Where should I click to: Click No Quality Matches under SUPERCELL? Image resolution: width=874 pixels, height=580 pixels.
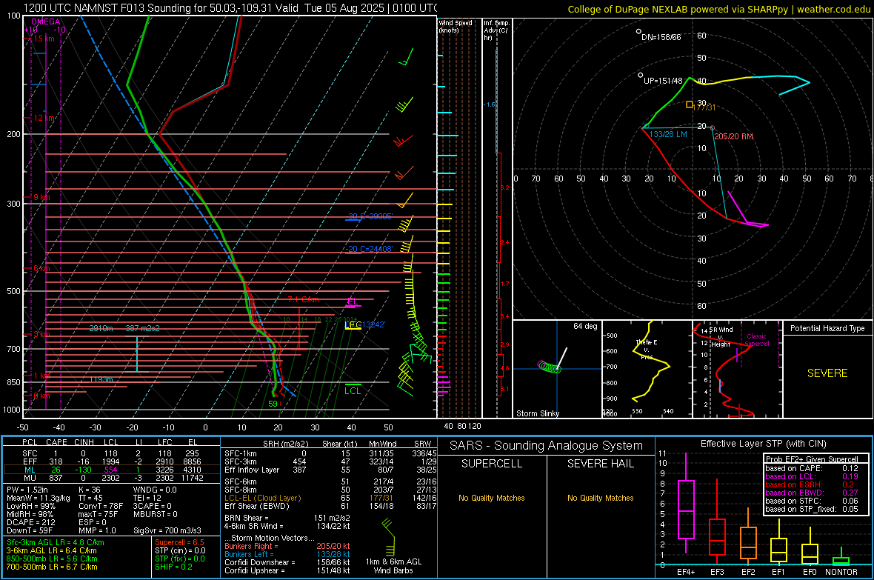pos(492,498)
